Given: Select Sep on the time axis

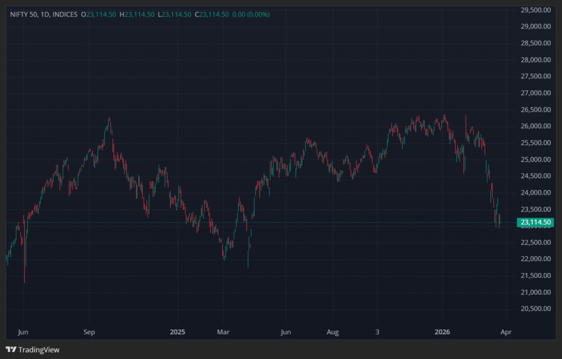Looking at the screenshot, I should [x=89, y=332].
